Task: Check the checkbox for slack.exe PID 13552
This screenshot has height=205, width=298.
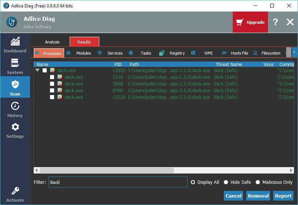Action: click(x=45, y=71)
